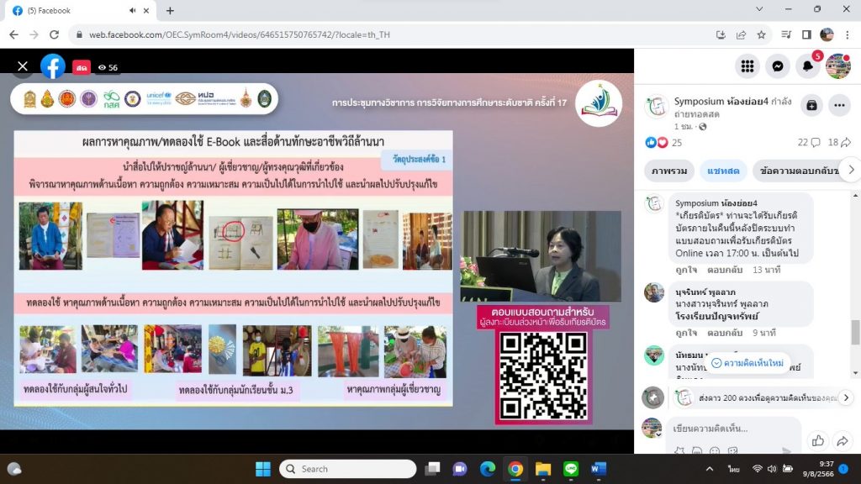The width and height of the screenshot is (861, 484).
Task: Focus the เขียนความคิดเห็น comment field
Action: pos(733,429)
